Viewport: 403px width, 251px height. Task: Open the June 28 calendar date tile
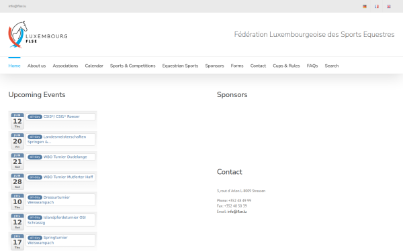pyautogui.click(x=17, y=181)
